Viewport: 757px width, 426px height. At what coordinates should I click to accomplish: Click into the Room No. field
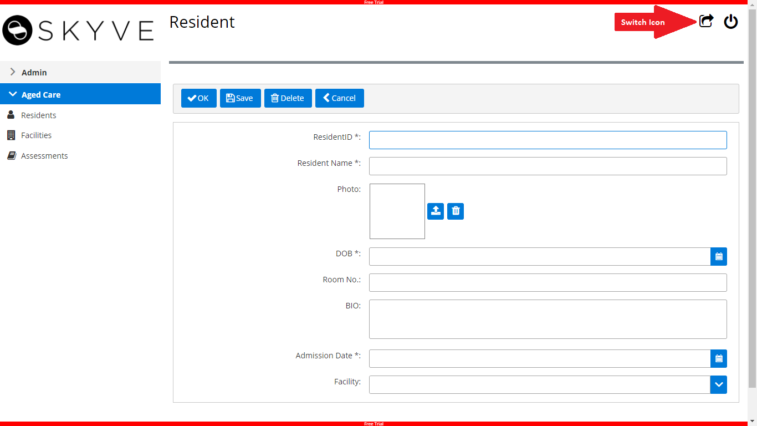[548, 282]
